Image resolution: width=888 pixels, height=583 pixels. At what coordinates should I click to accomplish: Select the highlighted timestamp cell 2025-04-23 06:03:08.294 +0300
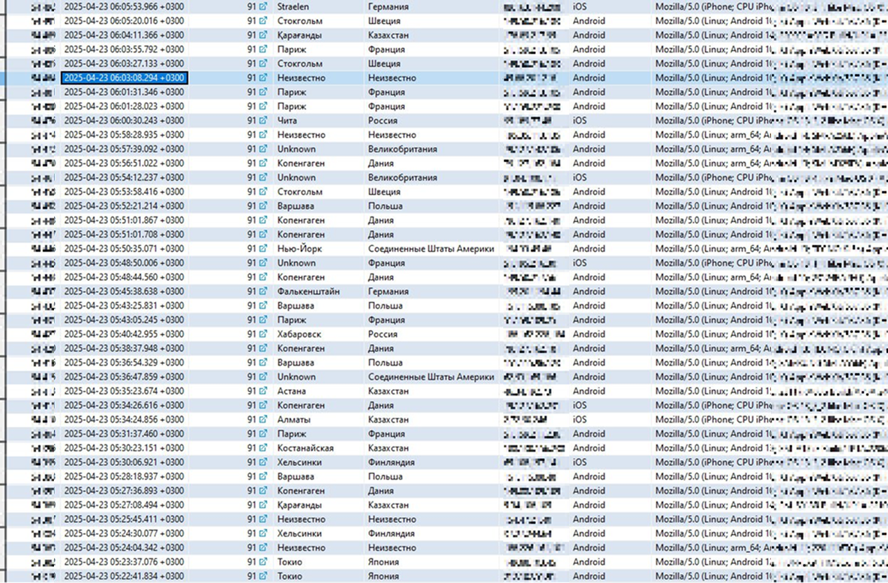124,77
